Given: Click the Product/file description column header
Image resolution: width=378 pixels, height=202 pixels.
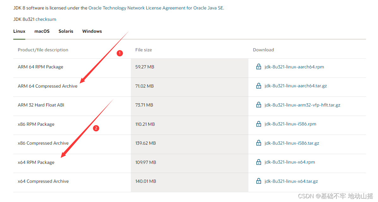Looking at the screenshot, I should click(x=43, y=50).
